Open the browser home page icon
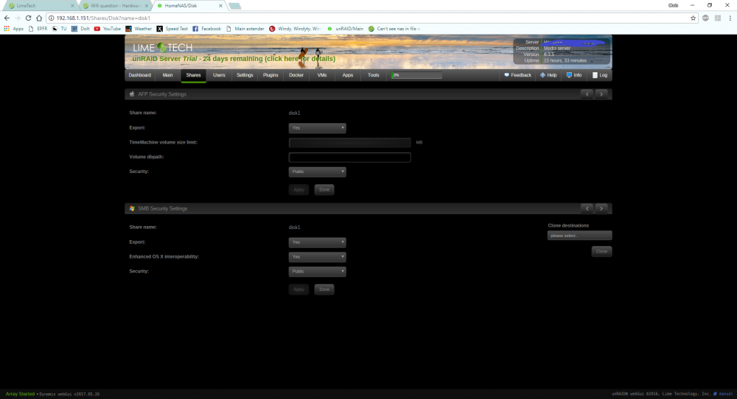Screen dimensions: 737x399 pos(39,18)
